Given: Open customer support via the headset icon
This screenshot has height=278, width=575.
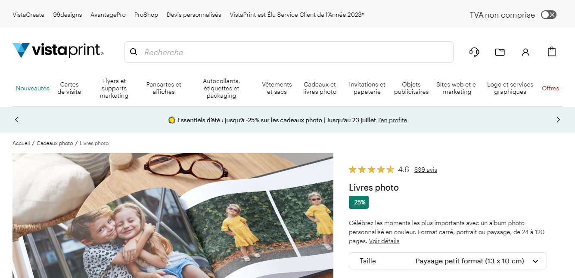Looking at the screenshot, I should [474, 52].
